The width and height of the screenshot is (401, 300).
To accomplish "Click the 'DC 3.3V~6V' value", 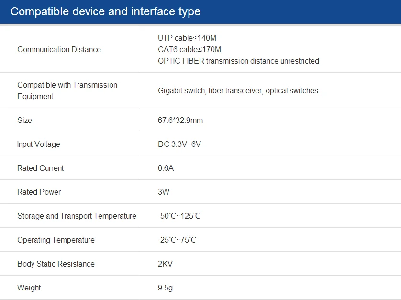I will coord(179,144).
